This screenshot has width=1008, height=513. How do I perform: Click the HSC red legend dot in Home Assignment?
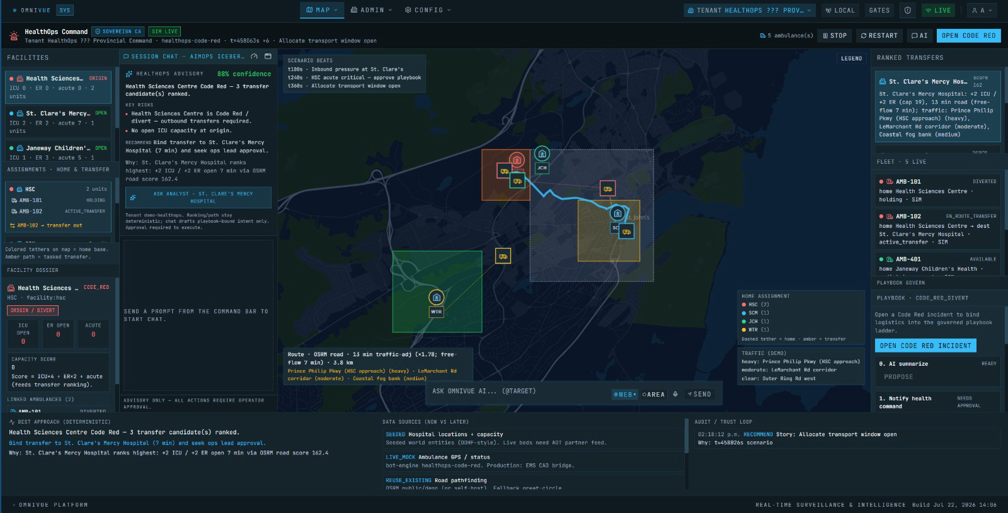click(x=744, y=305)
